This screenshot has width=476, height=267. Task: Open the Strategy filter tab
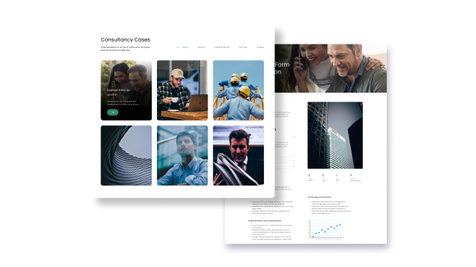click(260, 47)
